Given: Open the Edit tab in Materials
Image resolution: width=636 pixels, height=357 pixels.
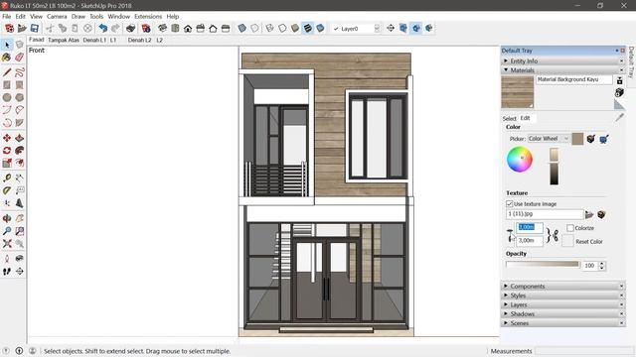Looking at the screenshot, I should (526, 118).
